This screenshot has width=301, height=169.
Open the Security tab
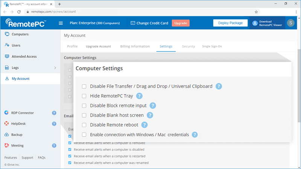189,46
